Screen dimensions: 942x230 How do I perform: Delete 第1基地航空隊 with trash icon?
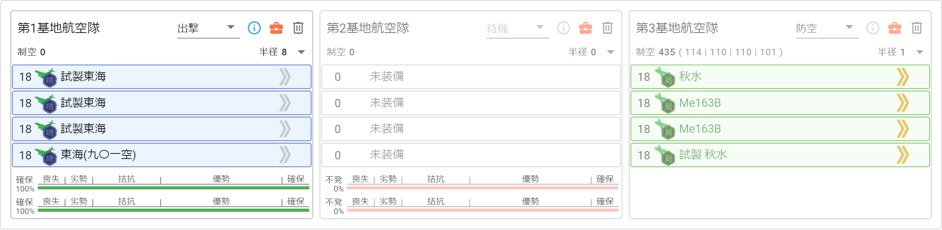coord(298,28)
